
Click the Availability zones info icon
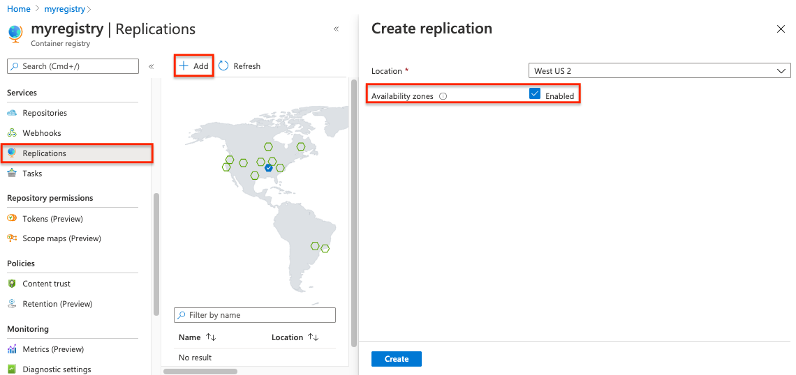tap(443, 96)
